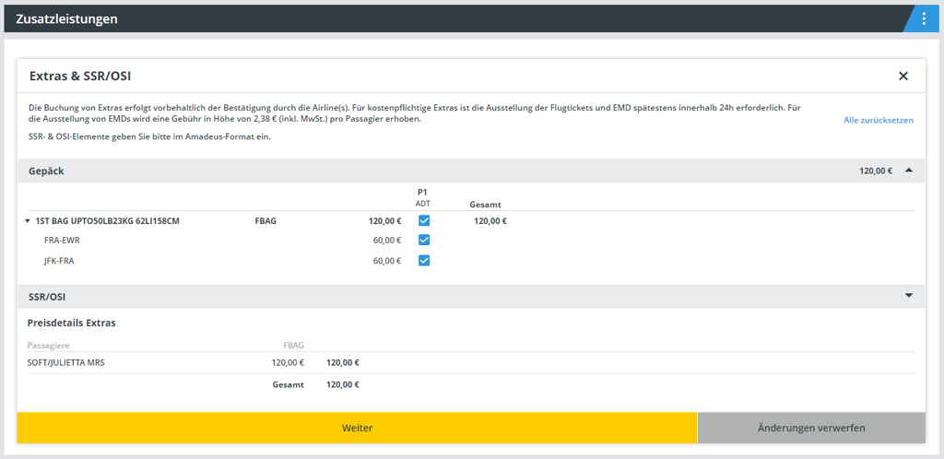Toggle the FRA-EWR baggage checkbox
The width and height of the screenshot is (944, 459).
tap(424, 240)
